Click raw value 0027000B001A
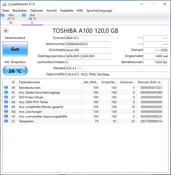 (x=151, y=121)
